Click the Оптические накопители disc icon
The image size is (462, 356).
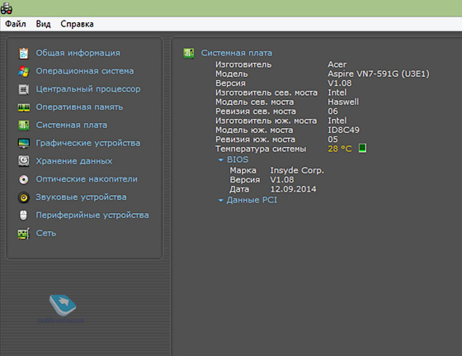tap(24, 179)
